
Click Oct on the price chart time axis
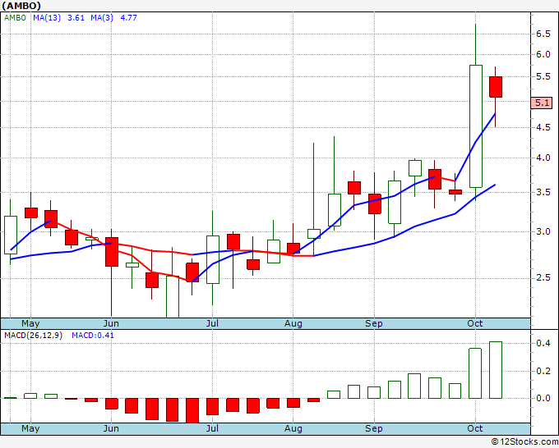pos(475,323)
